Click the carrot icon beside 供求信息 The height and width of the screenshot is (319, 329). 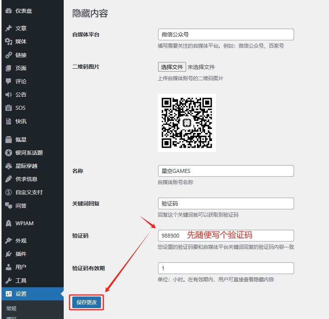(9, 179)
